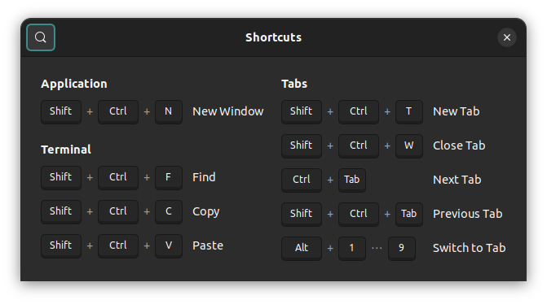The image size is (547, 304).
Task: Click the 9 key in Switch to Tab
Action: coord(402,248)
